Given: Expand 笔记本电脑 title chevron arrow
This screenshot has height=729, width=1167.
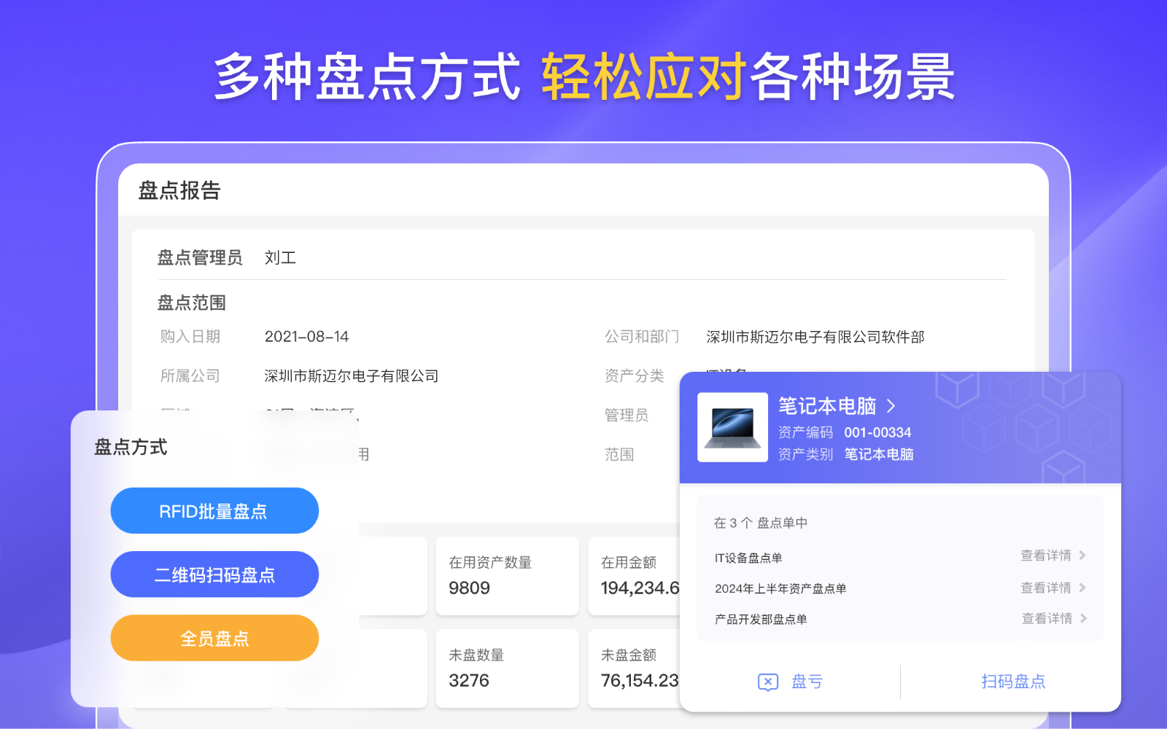Looking at the screenshot, I should coord(891,406).
